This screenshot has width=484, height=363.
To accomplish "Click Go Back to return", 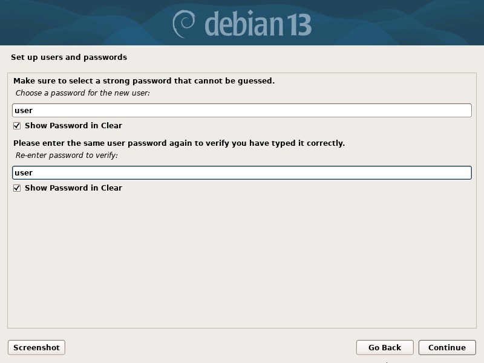I will pyautogui.click(x=385, y=347).
